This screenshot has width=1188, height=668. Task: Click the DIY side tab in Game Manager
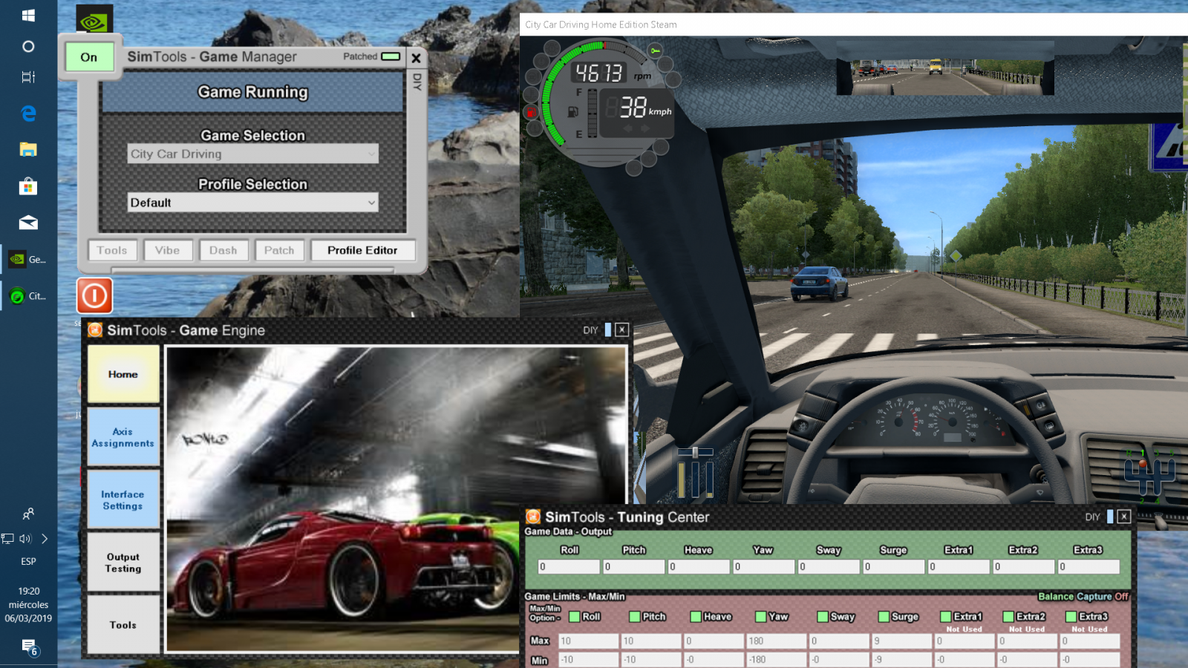tap(417, 82)
